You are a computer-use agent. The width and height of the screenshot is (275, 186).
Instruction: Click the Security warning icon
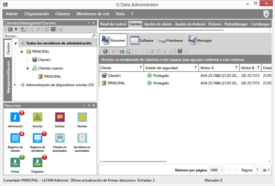coord(37,117)
